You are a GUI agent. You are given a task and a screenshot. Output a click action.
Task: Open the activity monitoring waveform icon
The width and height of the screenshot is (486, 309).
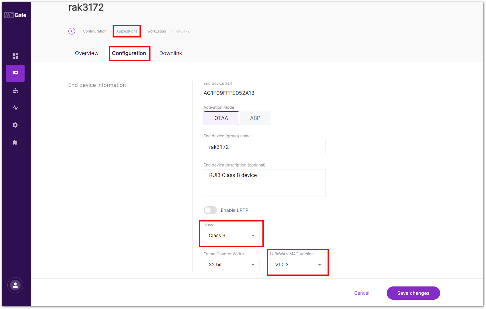click(15, 107)
